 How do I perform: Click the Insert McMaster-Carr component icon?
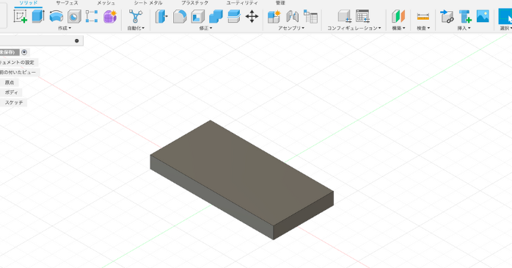[465, 16]
